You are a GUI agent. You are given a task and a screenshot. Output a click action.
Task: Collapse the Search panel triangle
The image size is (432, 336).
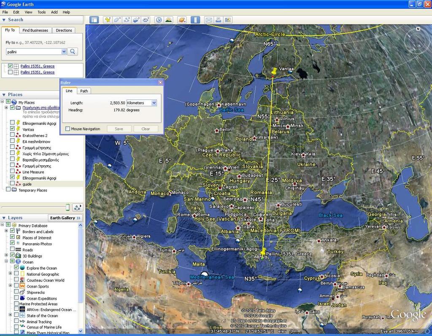[x=4, y=20]
